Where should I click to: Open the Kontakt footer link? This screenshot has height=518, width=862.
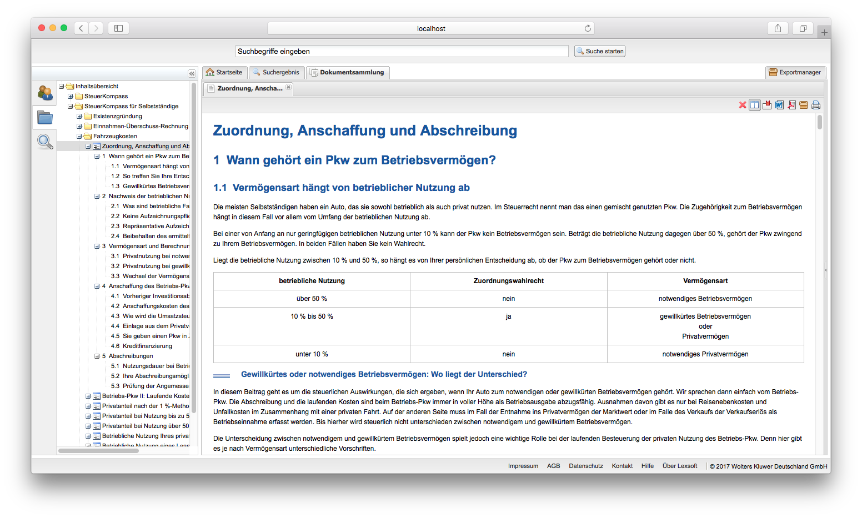[622, 466]
